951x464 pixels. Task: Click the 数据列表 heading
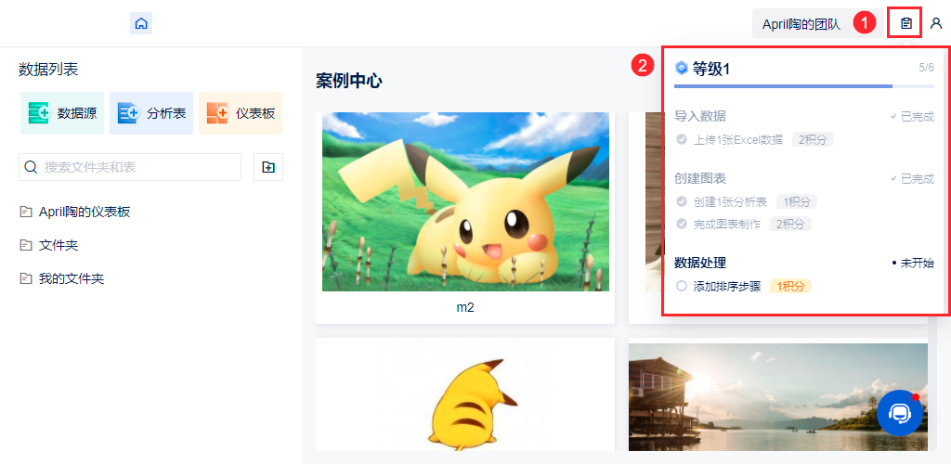click(48, 69)
